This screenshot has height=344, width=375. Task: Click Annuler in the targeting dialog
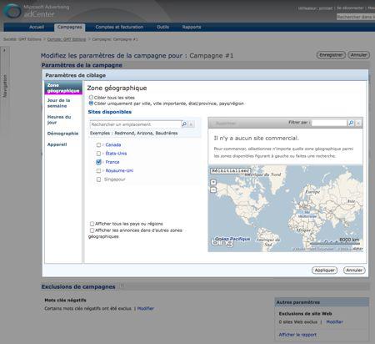tap(354, 270)
